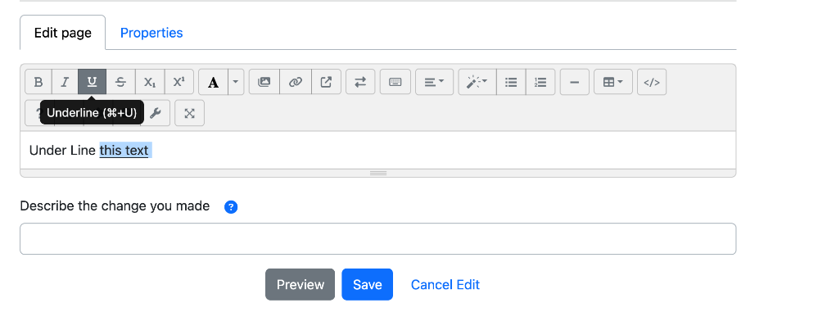Insert an image using the picture icon
The width and height of the screenshot is (818, 321).
point(264,82)
